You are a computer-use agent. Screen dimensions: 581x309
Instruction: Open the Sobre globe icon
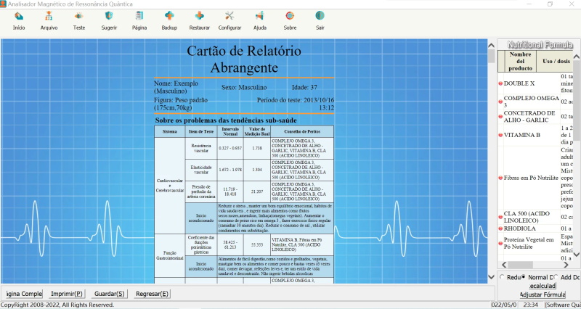[x=290, y=16]
